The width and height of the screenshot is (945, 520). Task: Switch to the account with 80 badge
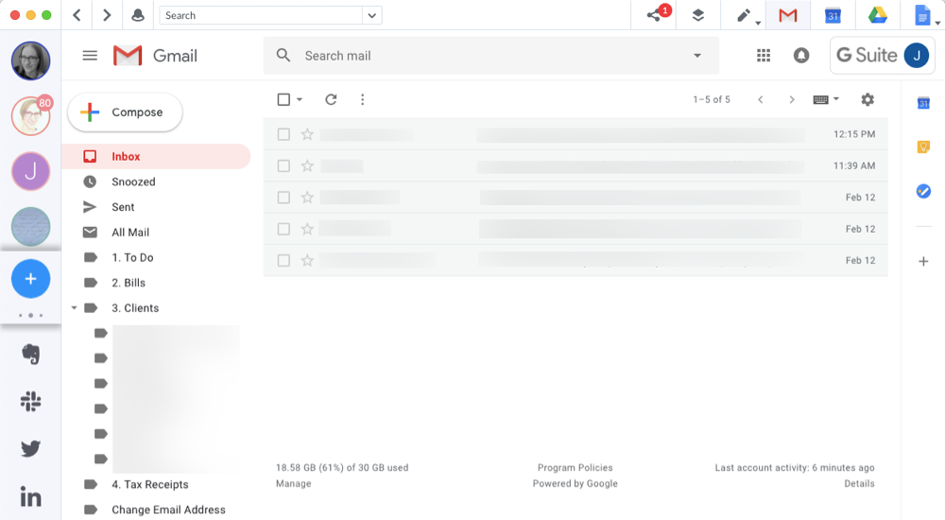coord(31,116)
